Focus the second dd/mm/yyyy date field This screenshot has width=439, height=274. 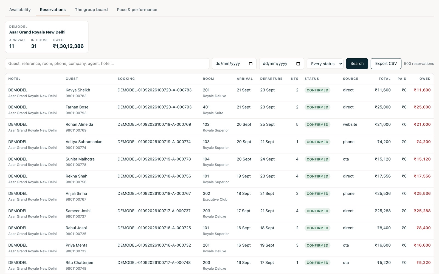[x=282, y=64]
